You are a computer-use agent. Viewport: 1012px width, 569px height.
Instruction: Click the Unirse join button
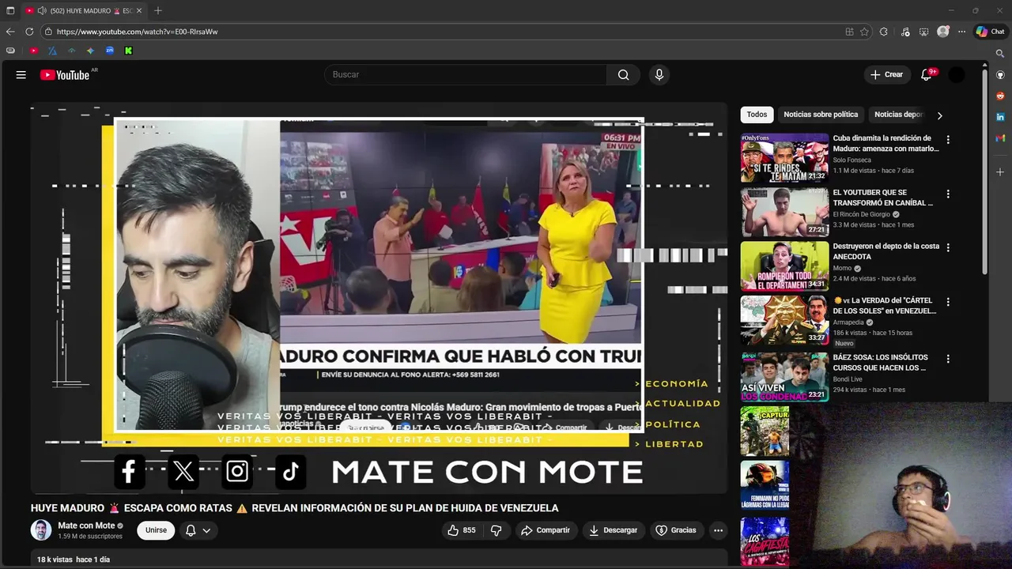[156, 530]
